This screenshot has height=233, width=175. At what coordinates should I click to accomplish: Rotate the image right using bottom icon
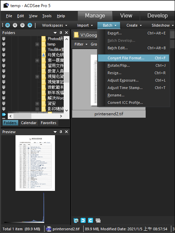pos(90,221)
